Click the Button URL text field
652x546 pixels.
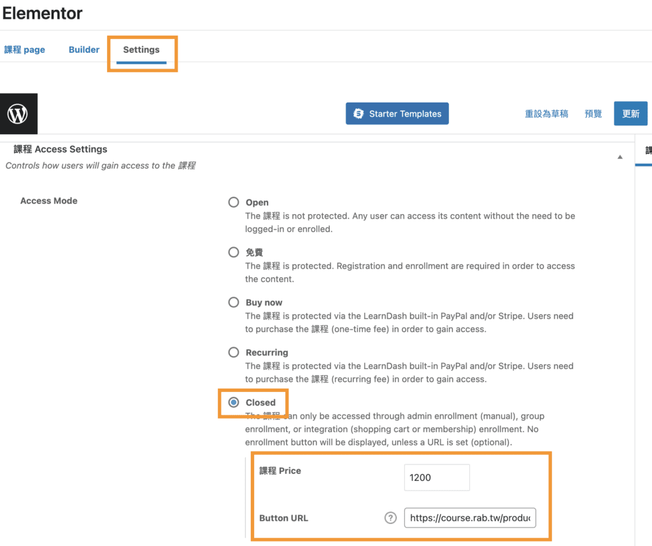[470, 518]
